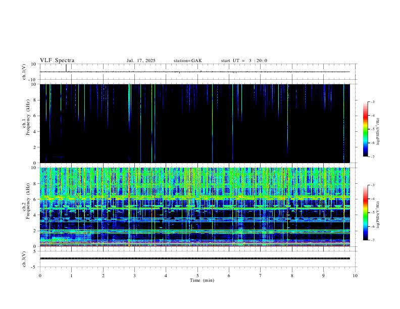Click the ch.2 color bar log(PSD) label
The width and height of the screenshot is (400, 309).
(378, 215)
